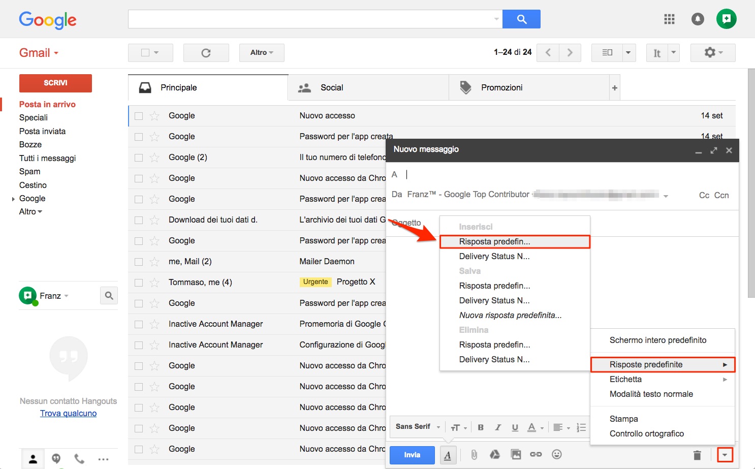Expand the Google label in sidebar
The width and height of the screenshot is (755, 469).
[x=13, y=199]
